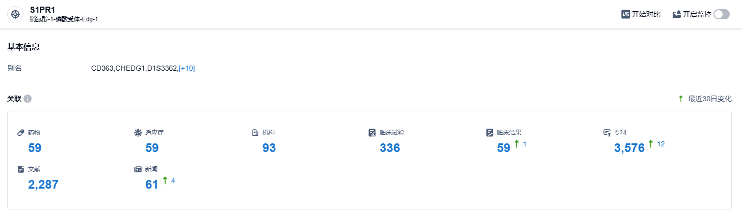The width and height of the screenshot is (742, 213).
Task: Click the clinical trial icon beside 临床试验
Action: (x=372, y=133)
